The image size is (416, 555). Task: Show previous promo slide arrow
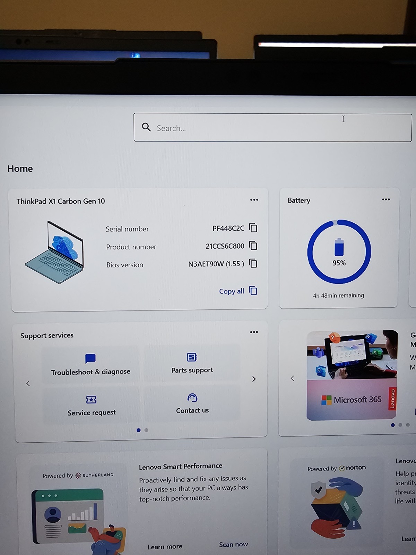[292, 378]
